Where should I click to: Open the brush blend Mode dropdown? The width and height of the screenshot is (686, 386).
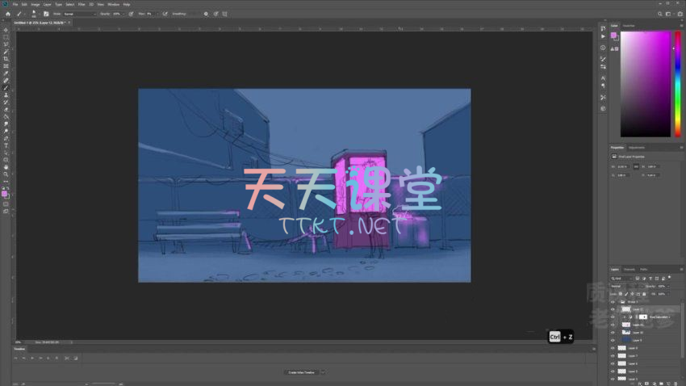click(79, 14)
